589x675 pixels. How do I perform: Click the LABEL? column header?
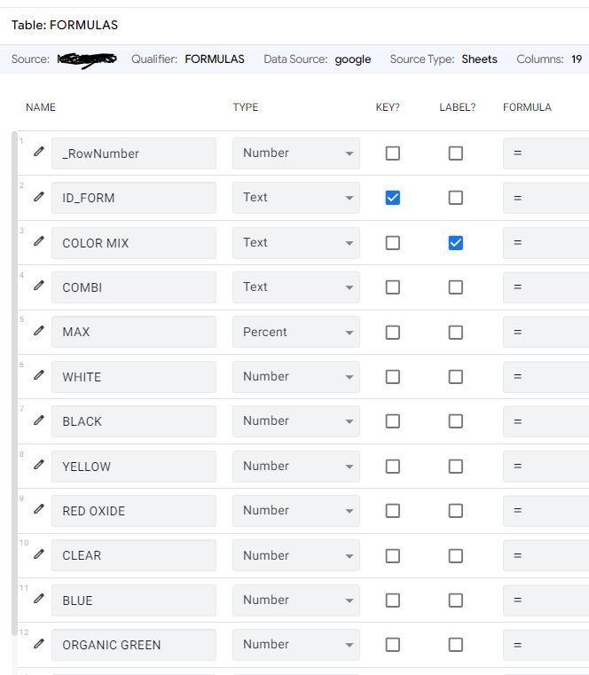[x=457, y=107]
